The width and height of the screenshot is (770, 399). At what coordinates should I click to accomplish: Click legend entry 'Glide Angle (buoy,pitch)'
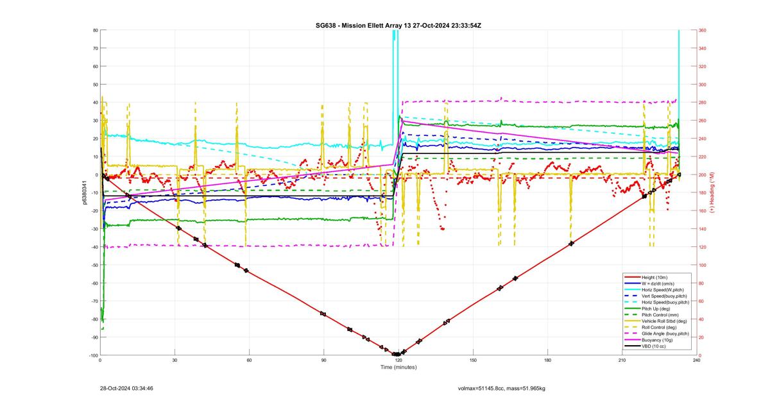pos(665,334)
